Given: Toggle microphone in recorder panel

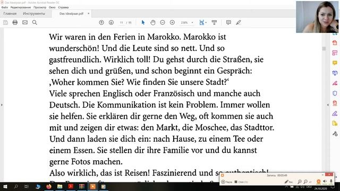Looking at the screenshot, I should pyautogui.click(x=331, y=181).
